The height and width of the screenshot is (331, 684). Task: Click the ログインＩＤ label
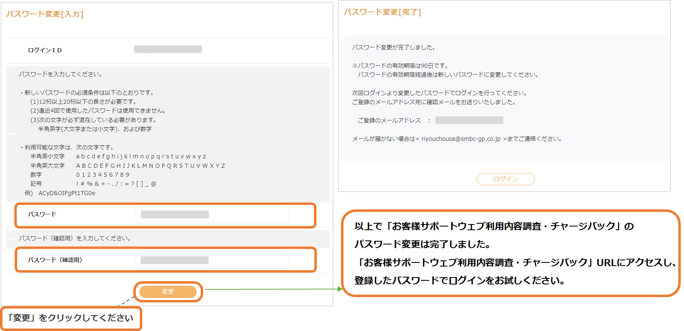click(x=45, y=50)
